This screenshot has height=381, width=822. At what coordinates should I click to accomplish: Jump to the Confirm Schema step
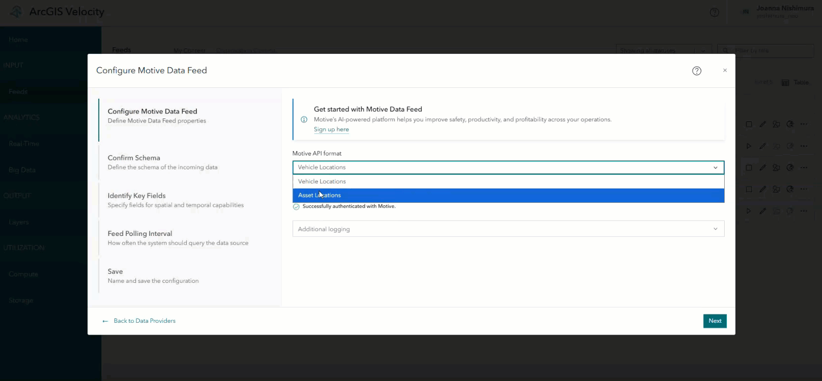(190, 162)
